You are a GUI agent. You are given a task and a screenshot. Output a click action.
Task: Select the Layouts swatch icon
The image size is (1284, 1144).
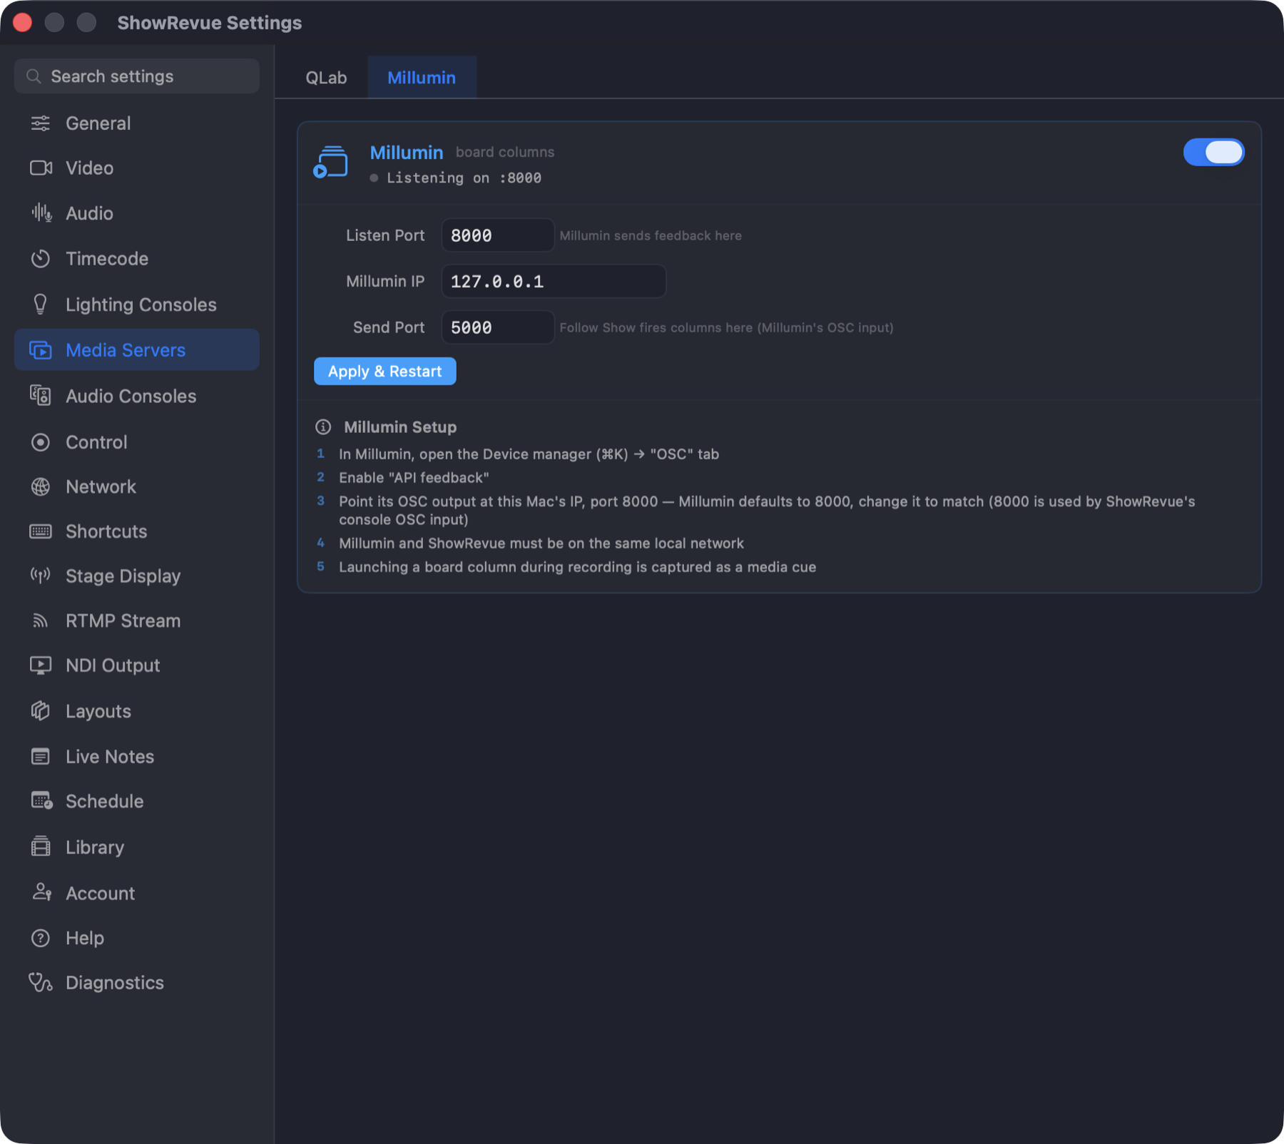[x=41, y=711]
